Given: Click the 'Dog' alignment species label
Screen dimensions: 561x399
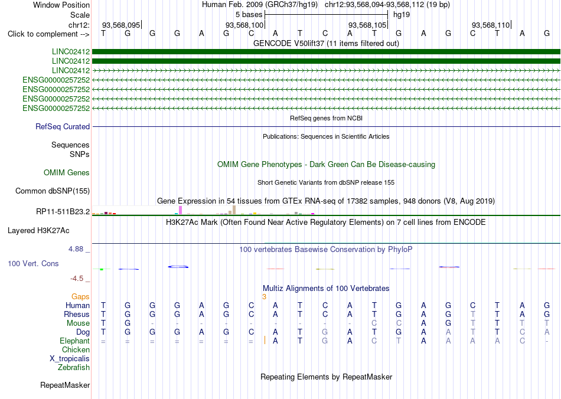Looking at the screenshot, I should coord(83,332).
